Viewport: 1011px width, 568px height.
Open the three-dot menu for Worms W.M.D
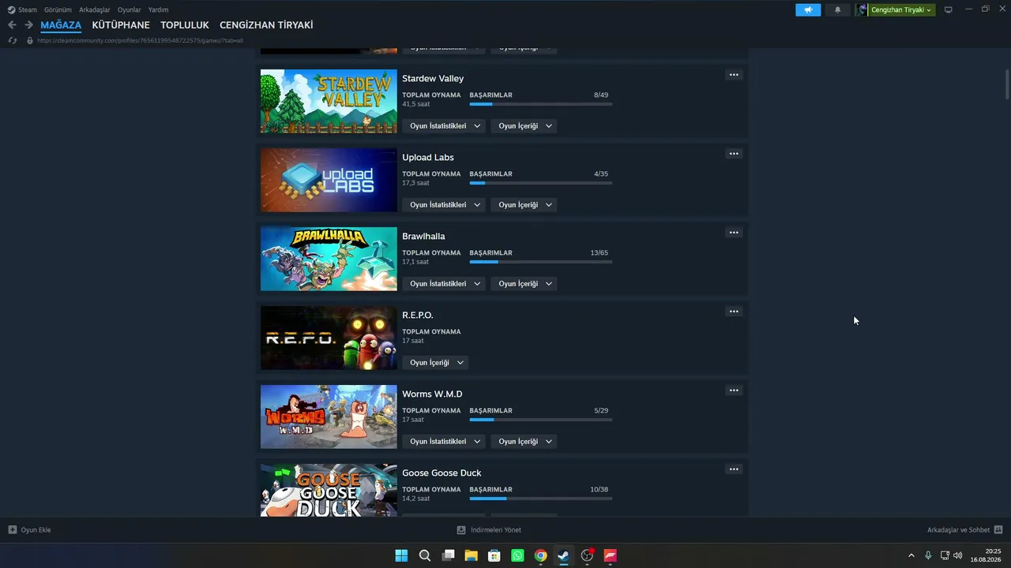pos(734,390)
